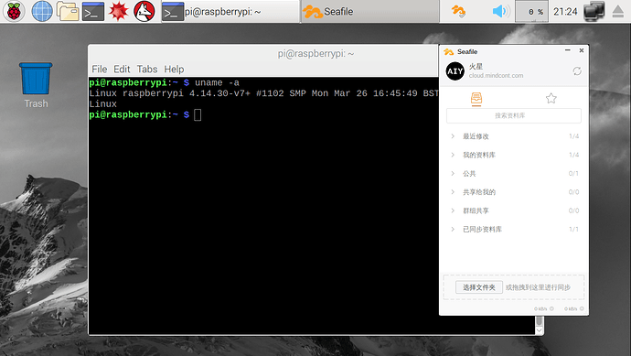Viewport: 631px width, 356px height.
Task: Open the Raspberry Pi main menu
Action: coord(14,11)
